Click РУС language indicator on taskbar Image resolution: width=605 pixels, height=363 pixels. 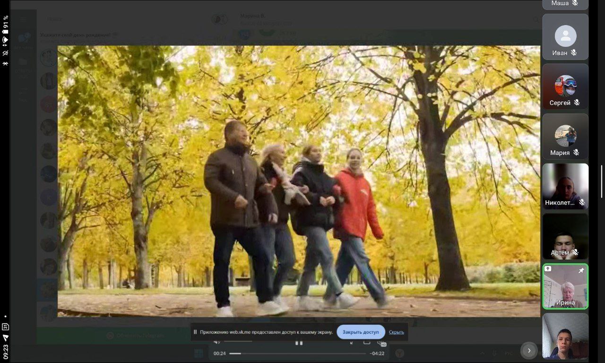coord(509,353)
